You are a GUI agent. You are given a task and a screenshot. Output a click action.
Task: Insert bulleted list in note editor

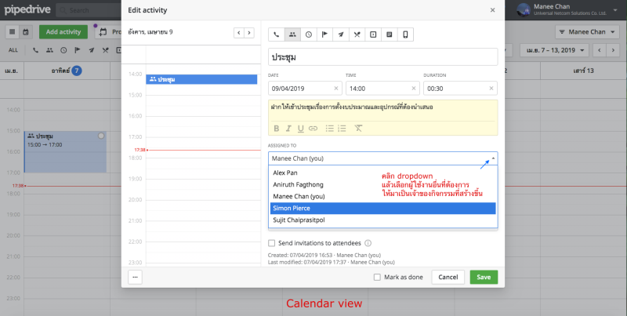[x=329, y=129]
